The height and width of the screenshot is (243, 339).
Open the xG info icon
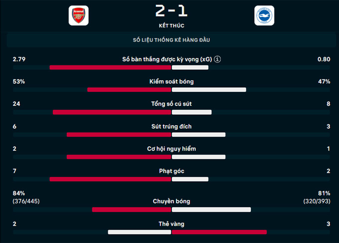click(x=217, y=59)
